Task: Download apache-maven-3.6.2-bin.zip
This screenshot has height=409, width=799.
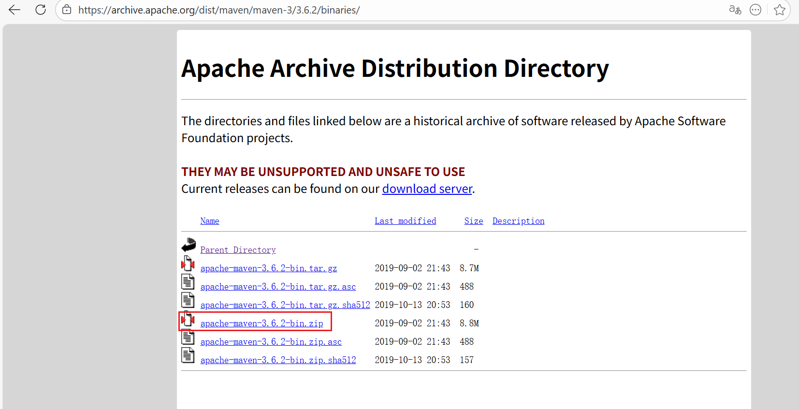Action: [262, 323]
